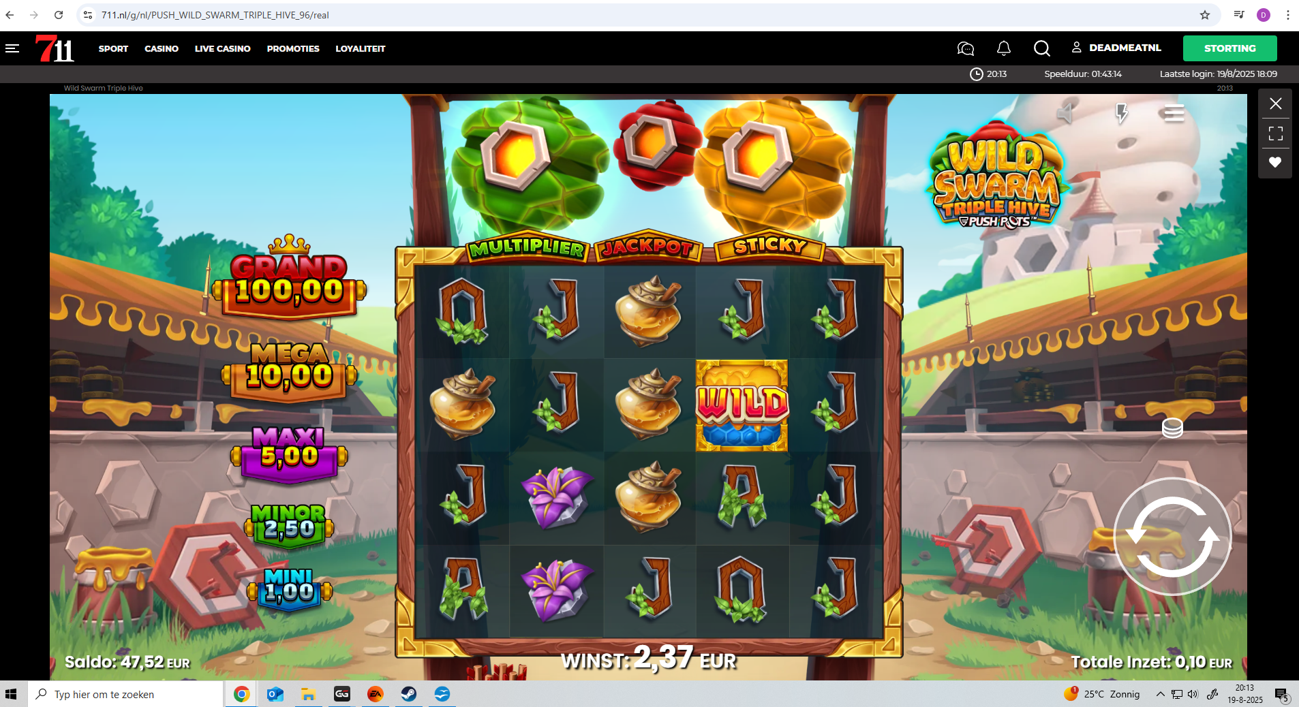Open the live chat support icon
The height and width of the screenshot is (707, 1299).
pyautogui.click(x=966, y=48)
